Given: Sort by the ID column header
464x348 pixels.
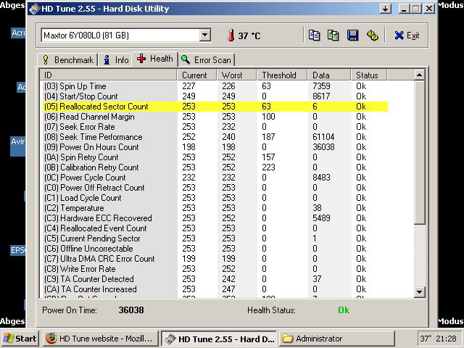Looking at the screenshot, I should (x=108, y=75).
